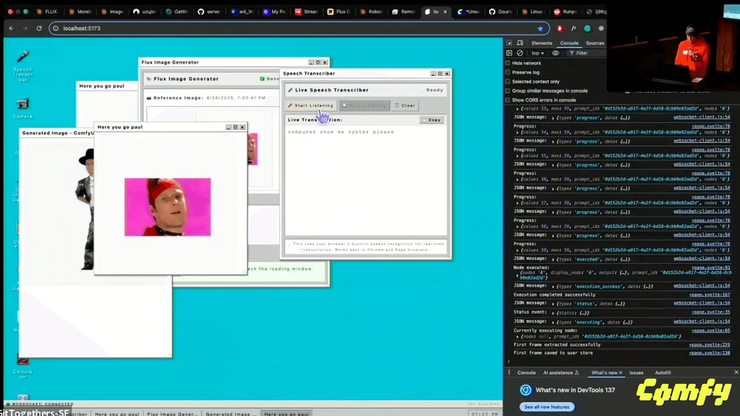The height and width of the screenshot is (416, 740).
Task: Open the Console drawer tab at bottom
Action: (526, 373)
